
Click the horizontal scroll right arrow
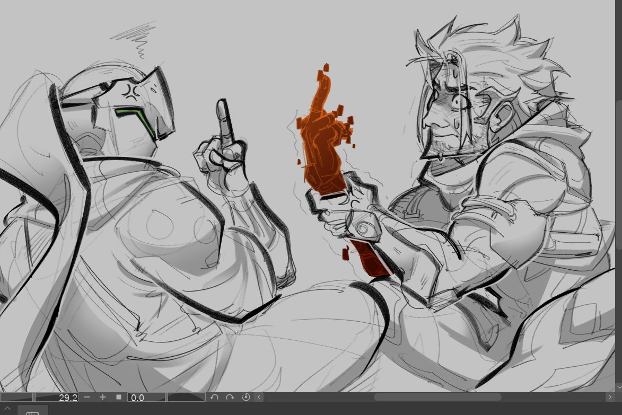[610, 397]
